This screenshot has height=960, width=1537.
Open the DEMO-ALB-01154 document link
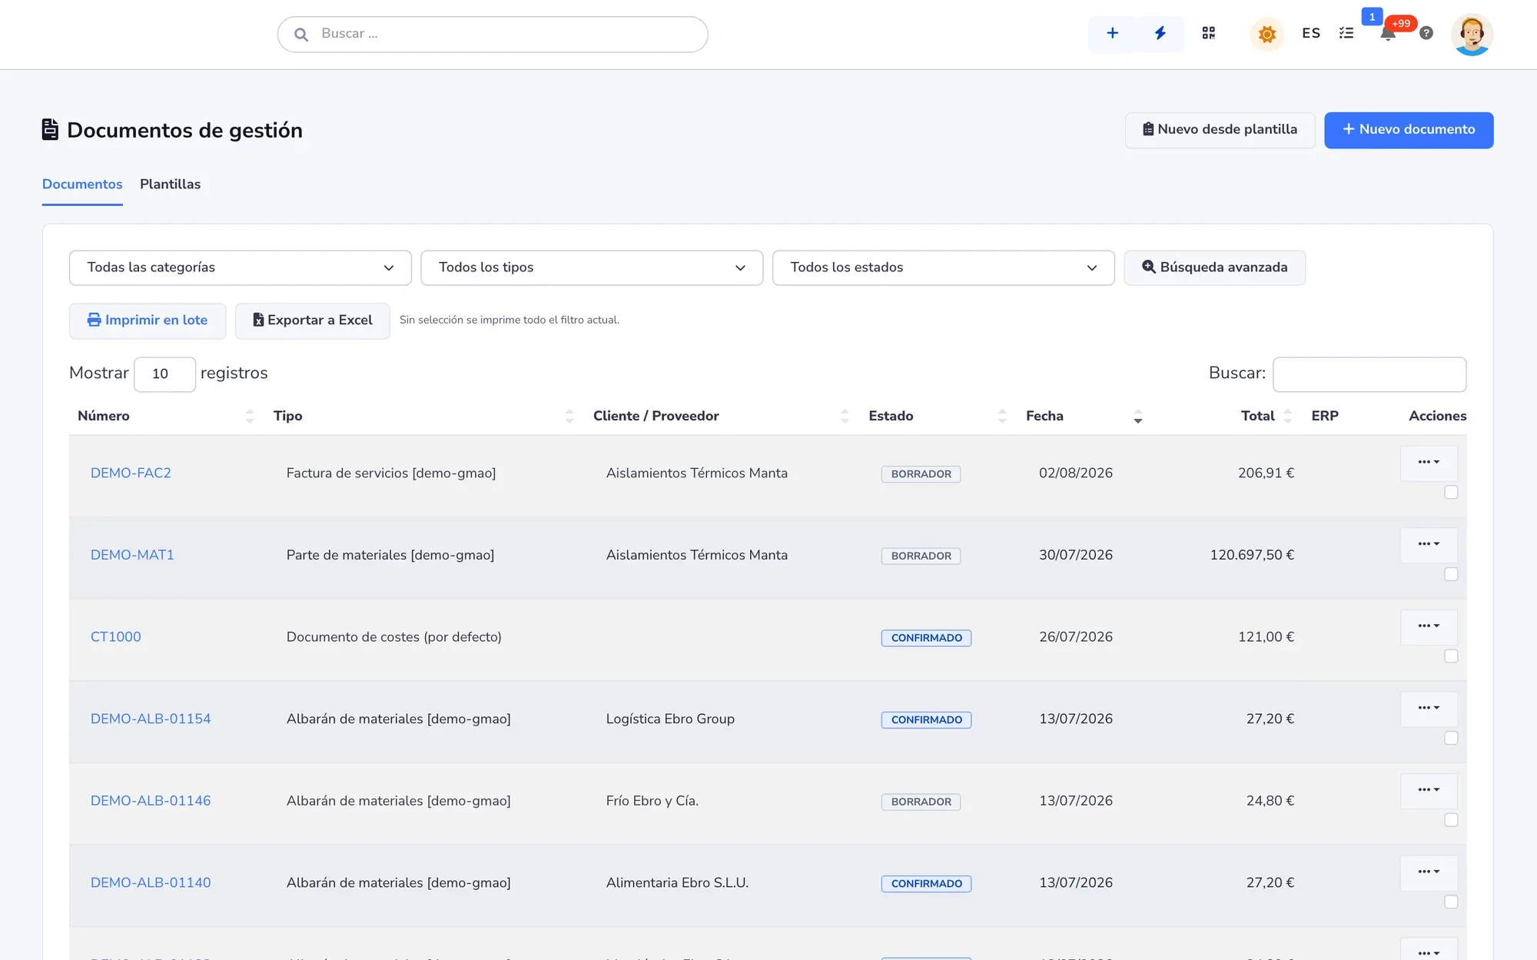click(x=151, y=719)
